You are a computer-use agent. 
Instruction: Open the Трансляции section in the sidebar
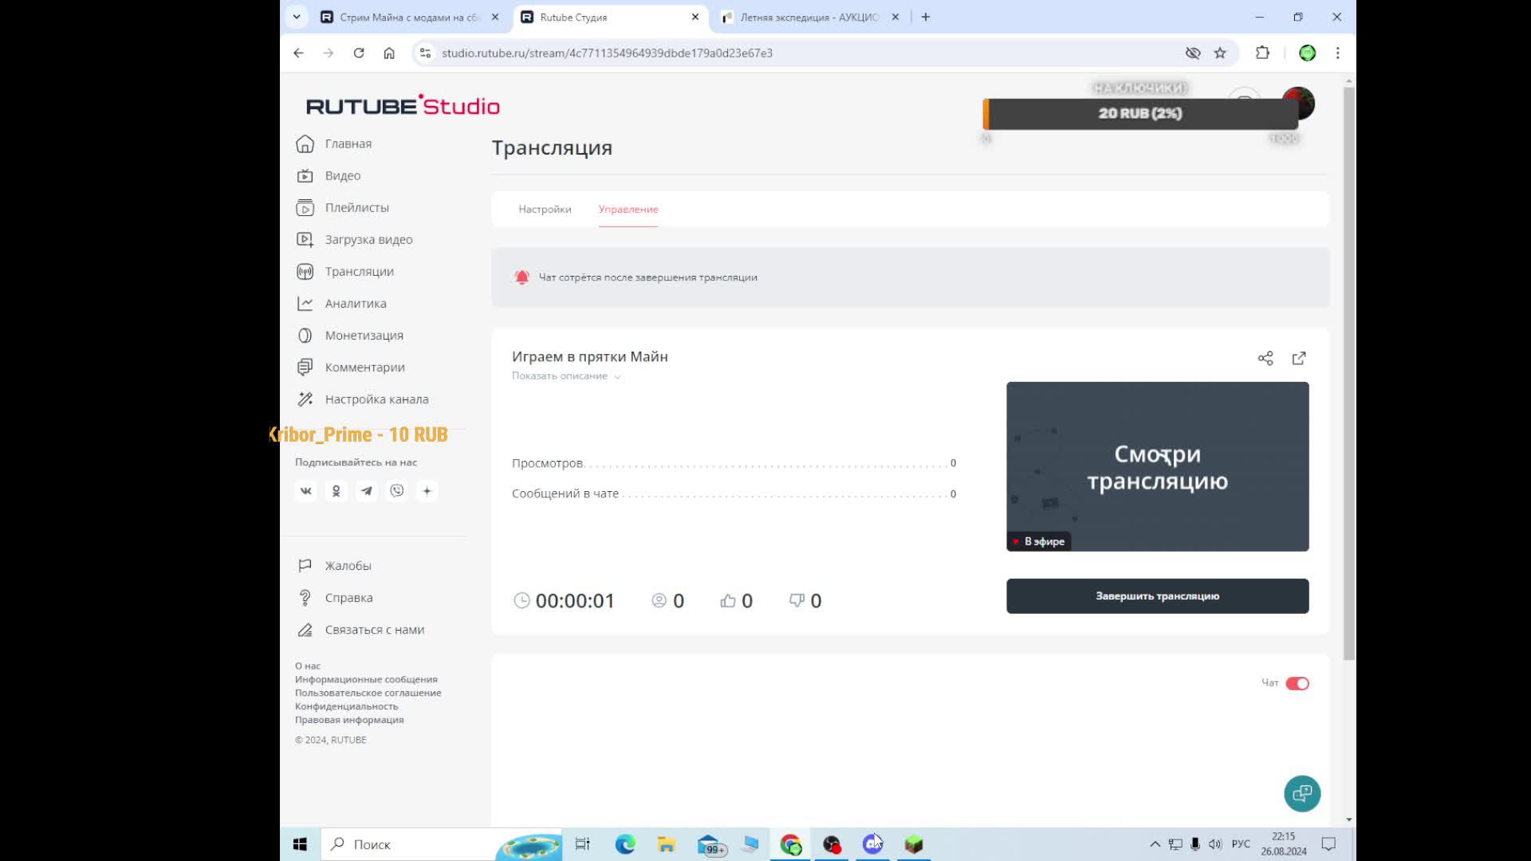click(358, 271)
